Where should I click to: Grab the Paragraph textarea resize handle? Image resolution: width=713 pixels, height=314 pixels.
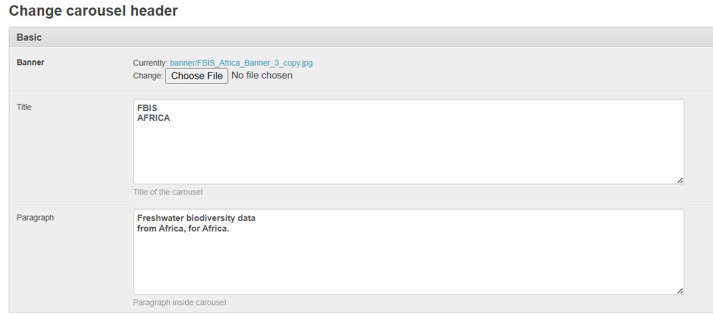point(680,291)
